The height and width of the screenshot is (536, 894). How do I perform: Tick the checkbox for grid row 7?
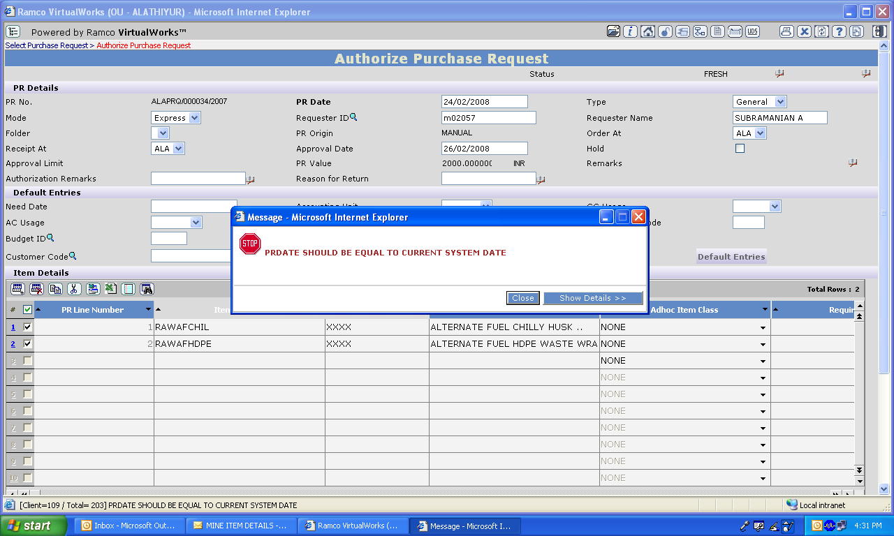27,427
